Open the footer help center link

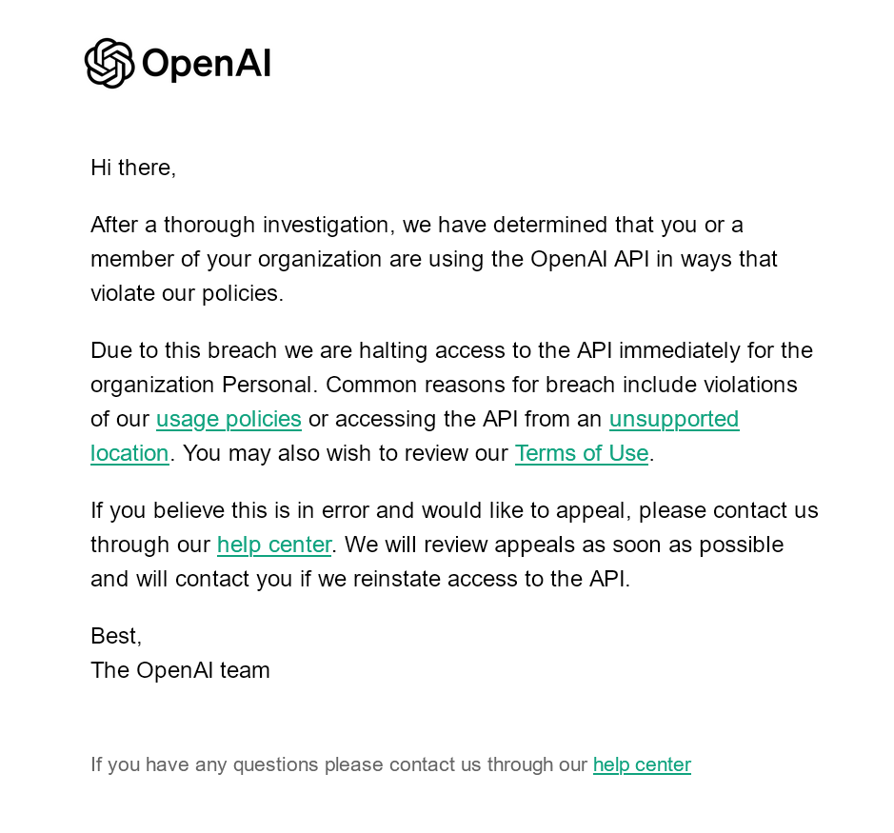tap(642, 764)
